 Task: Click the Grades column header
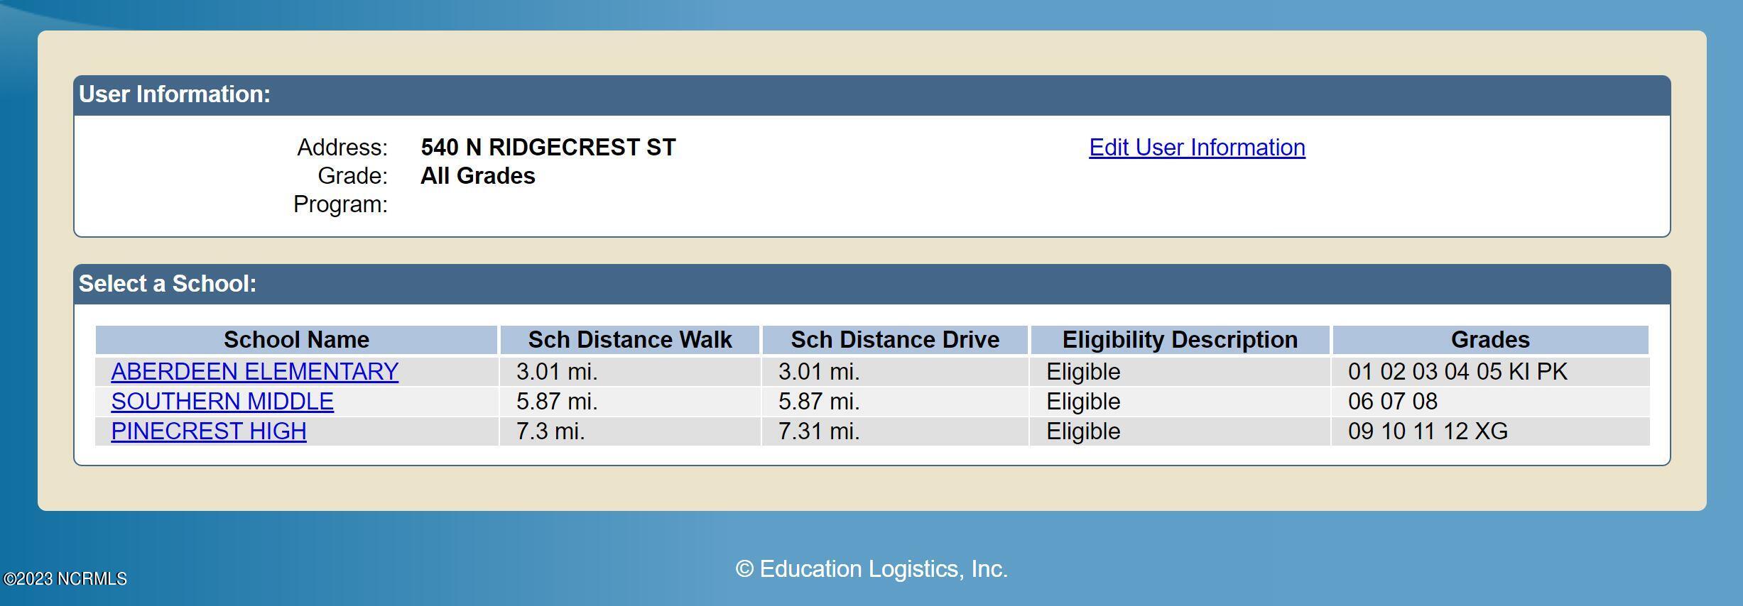click(x=1490, y=340)
